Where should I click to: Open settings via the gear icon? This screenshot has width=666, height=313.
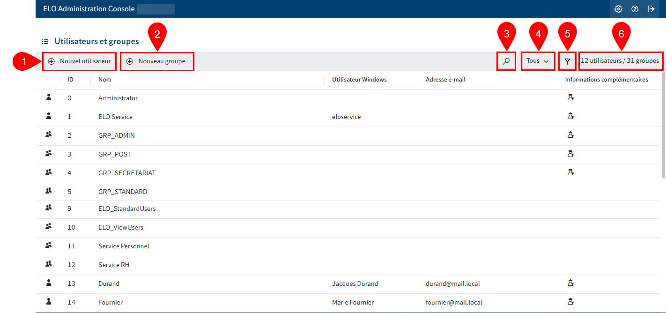[618, 8]
